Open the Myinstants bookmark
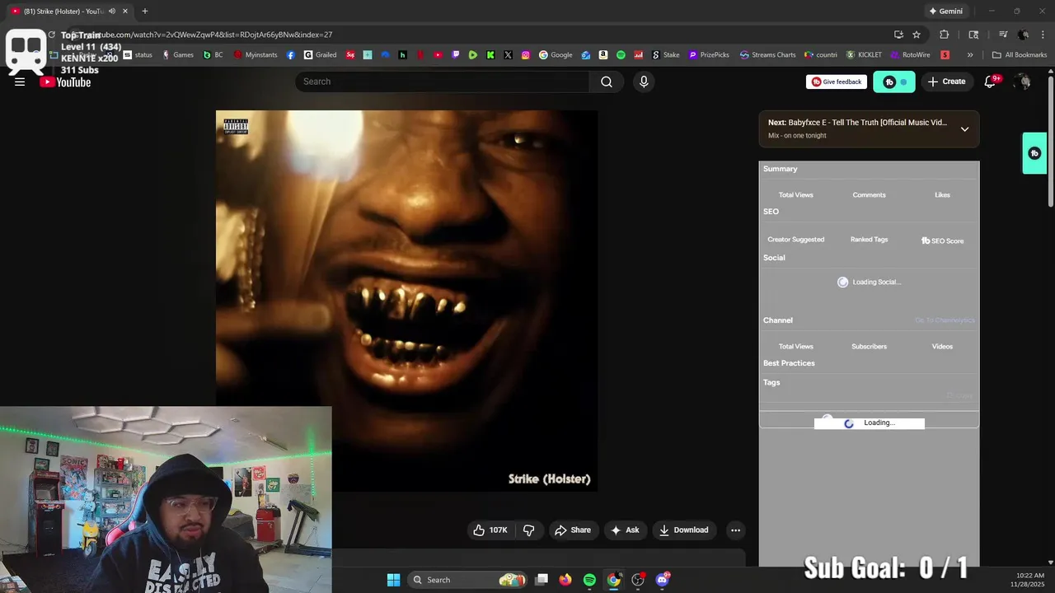Screen dimensions: 1055x593 click(255, 55)
